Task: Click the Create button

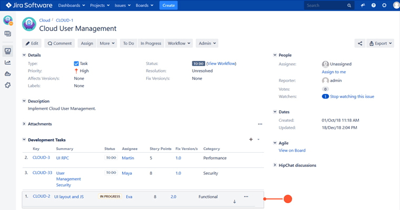Action: [x=168, y=5]
